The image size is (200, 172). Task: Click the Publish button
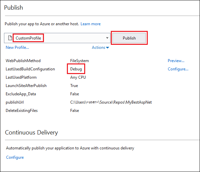129,38
